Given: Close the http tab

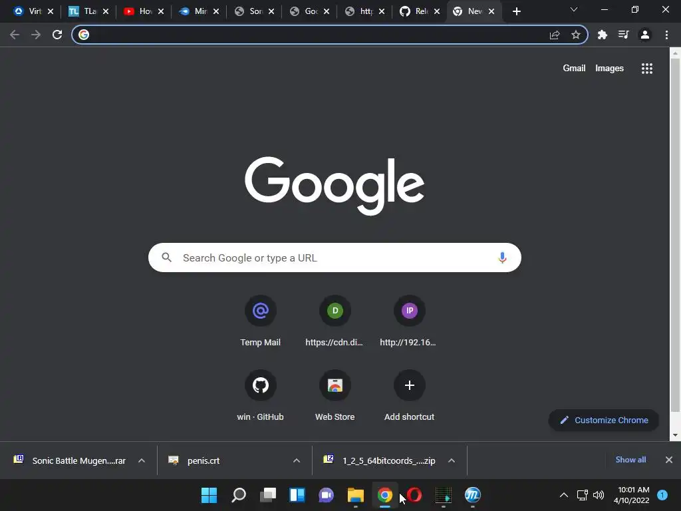Looking at the screenshot, I should (x=381, y=11).
